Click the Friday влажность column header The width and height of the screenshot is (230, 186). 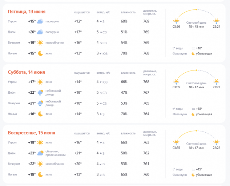pos(128,12)
